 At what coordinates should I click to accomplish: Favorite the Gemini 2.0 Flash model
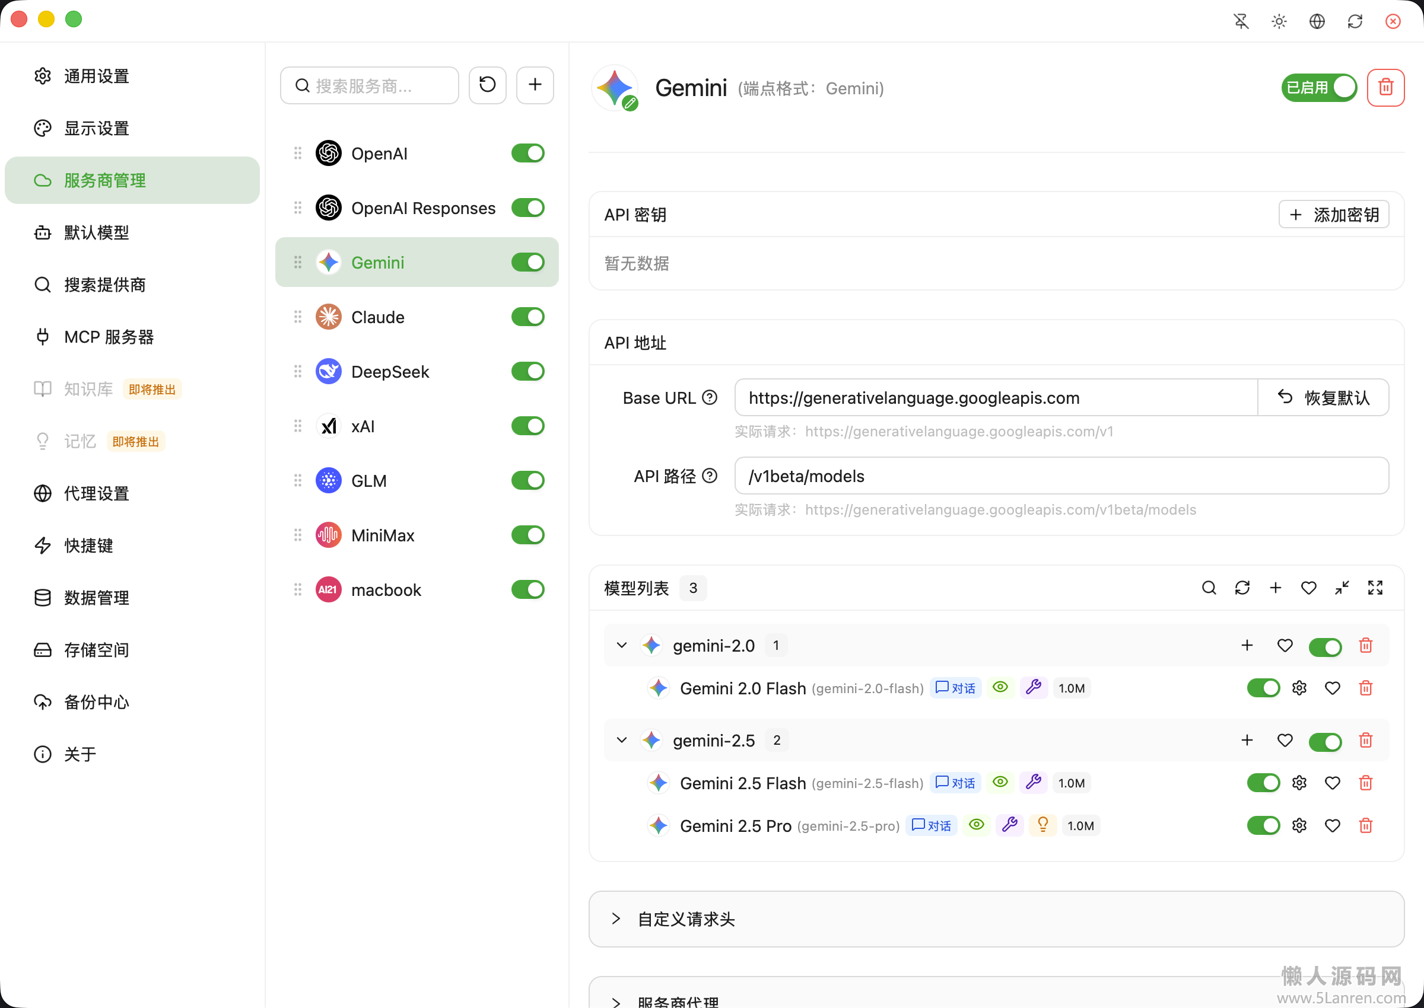pos(1332,688)
